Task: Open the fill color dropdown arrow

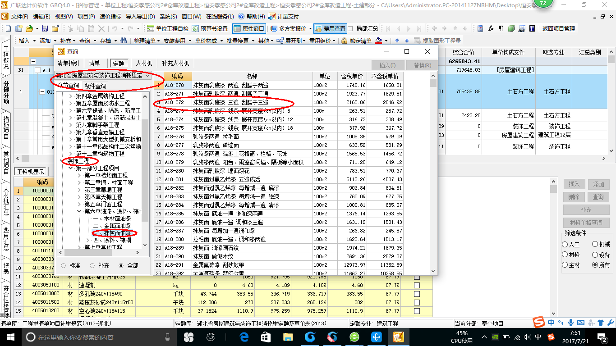Action: pyautogui.click(x=387, y=41)
